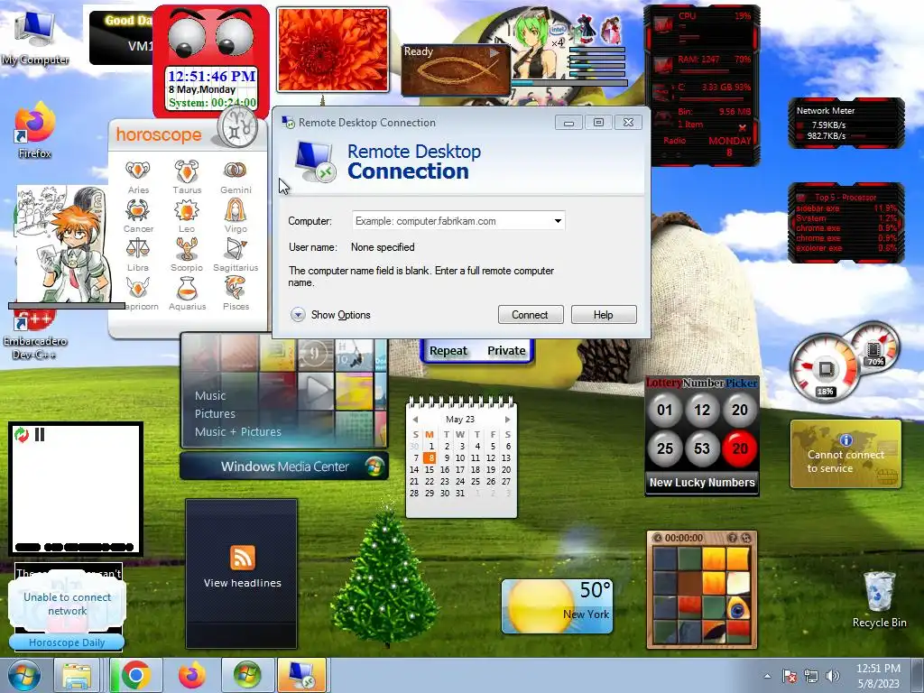Image resolution: width=924 pixels, height=693 pixels.
Task: Expand Show Options in Remote Desktop Connection
Action: [x=330, y=315]
